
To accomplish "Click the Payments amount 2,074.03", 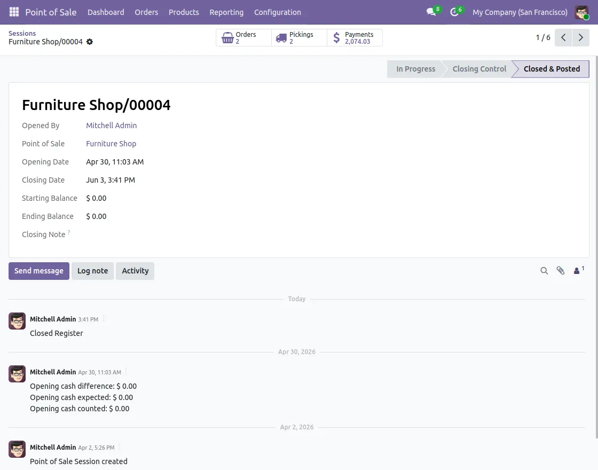I will 357,42.
